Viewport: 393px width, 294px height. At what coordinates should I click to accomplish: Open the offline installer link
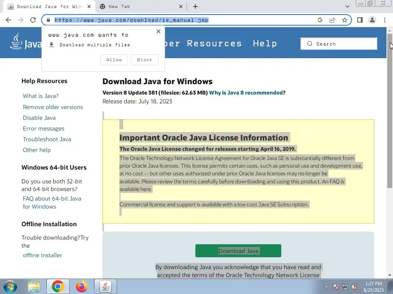click(x=42, y=255)
